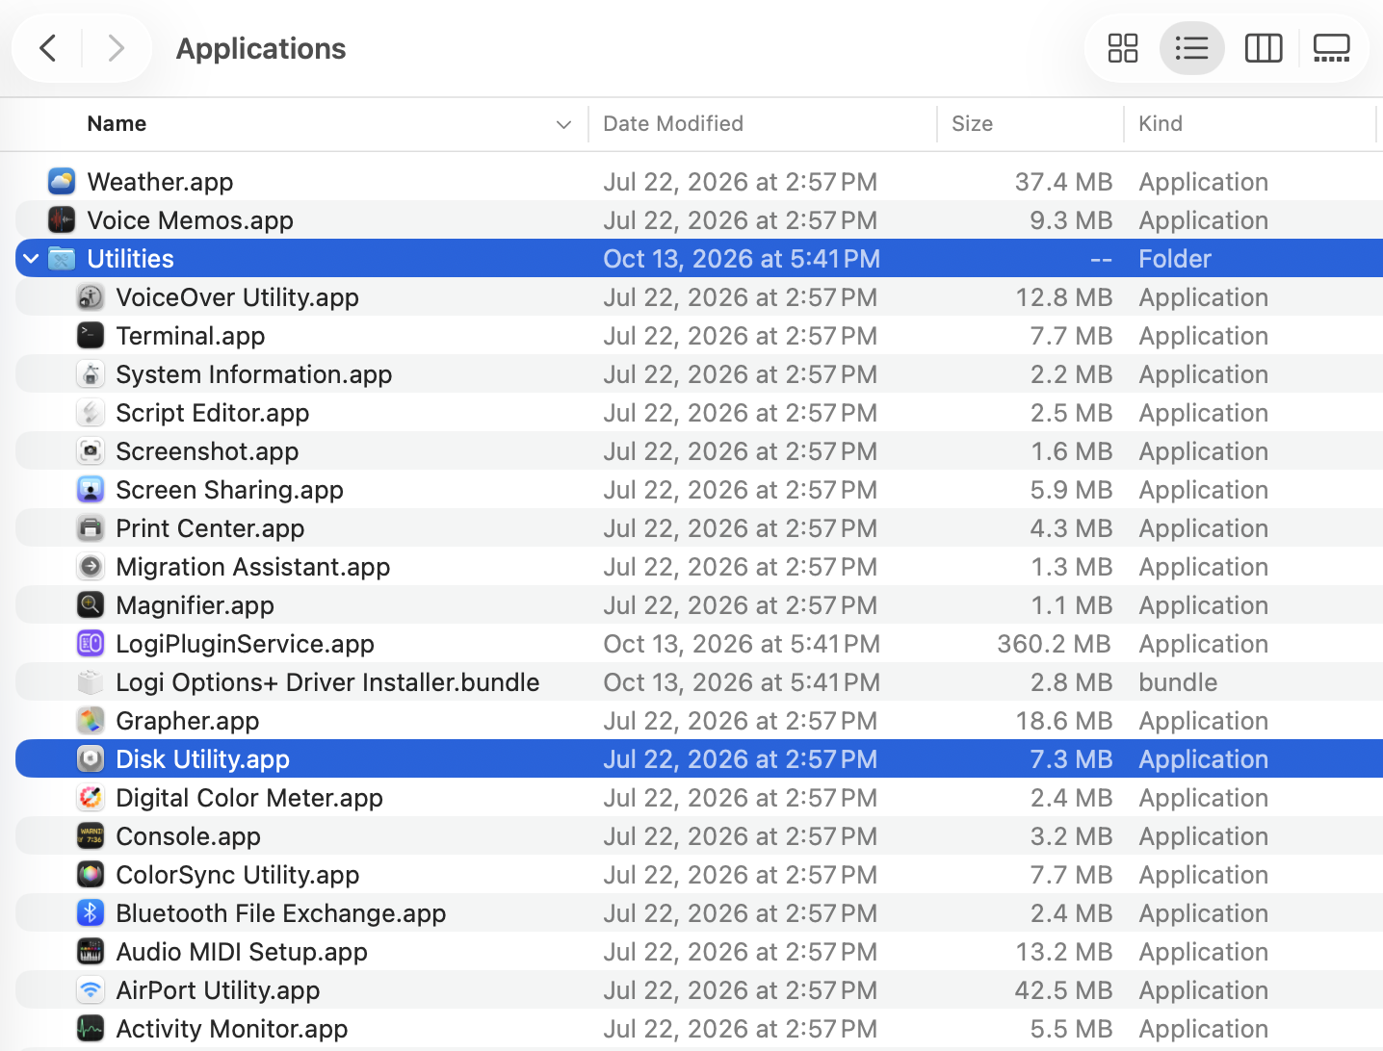The image size is (1383, 1051).
Task: Click the Utilities folder icon
Action: (x=62, y=258)
